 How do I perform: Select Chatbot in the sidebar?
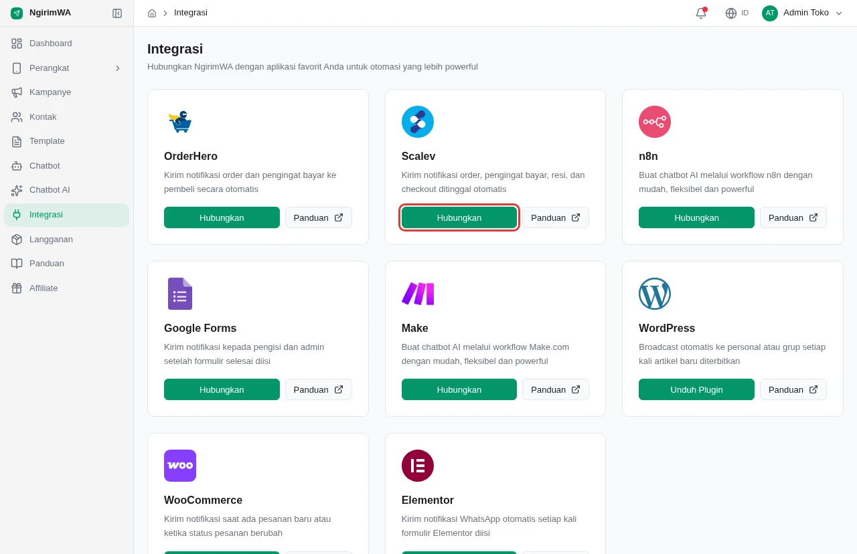67,166
